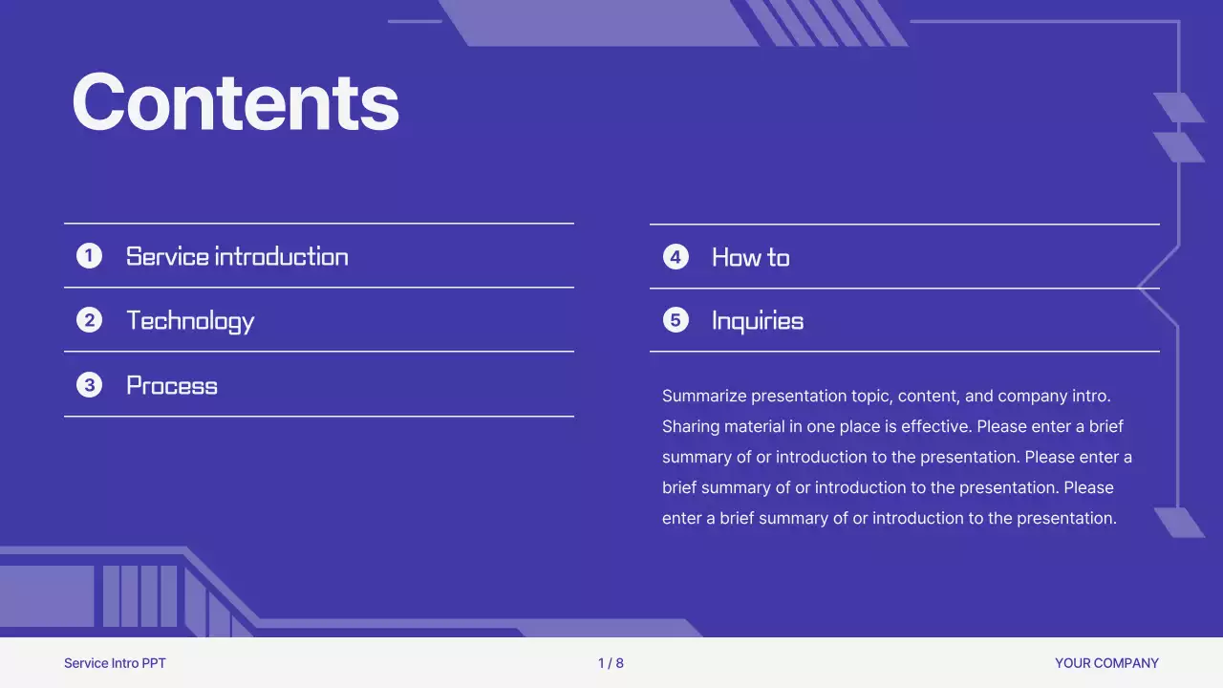Select the "YOUR COMPANY" footer text
Screen dimensions: 1223x688
tap(1106, 663)
